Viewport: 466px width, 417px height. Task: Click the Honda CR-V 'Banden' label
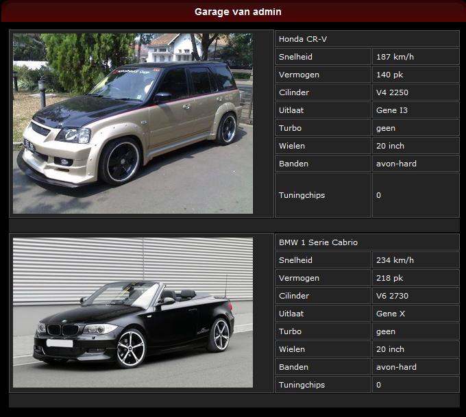click(x=293, y=164)
